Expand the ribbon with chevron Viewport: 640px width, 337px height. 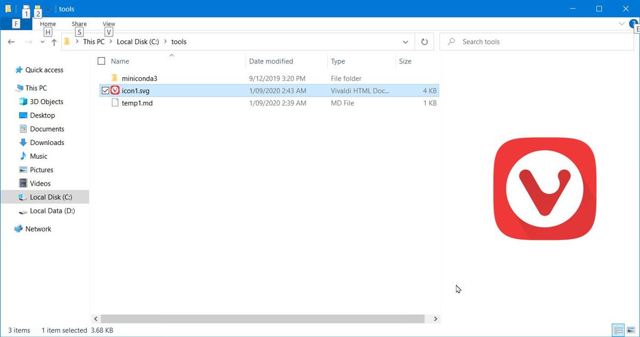pos(621,24)
